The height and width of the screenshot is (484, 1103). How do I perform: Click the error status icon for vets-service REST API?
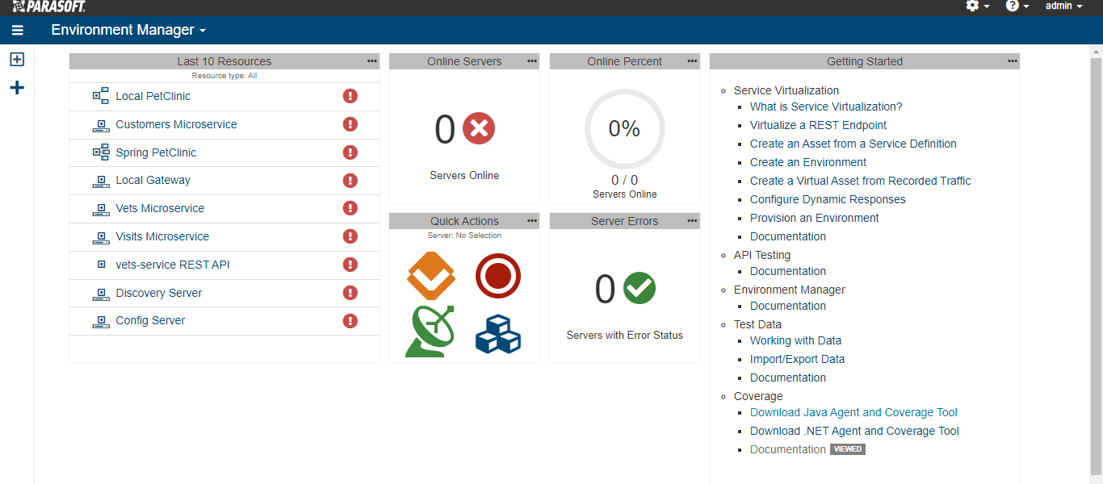pos(350,265)
